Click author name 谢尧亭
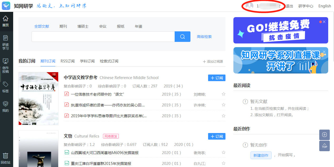The width and height of the screenshot is (334, 167). 200,153
